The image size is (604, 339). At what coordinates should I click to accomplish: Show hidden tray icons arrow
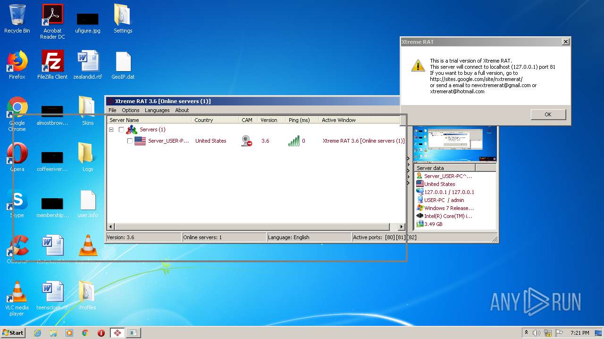(526, 332)
